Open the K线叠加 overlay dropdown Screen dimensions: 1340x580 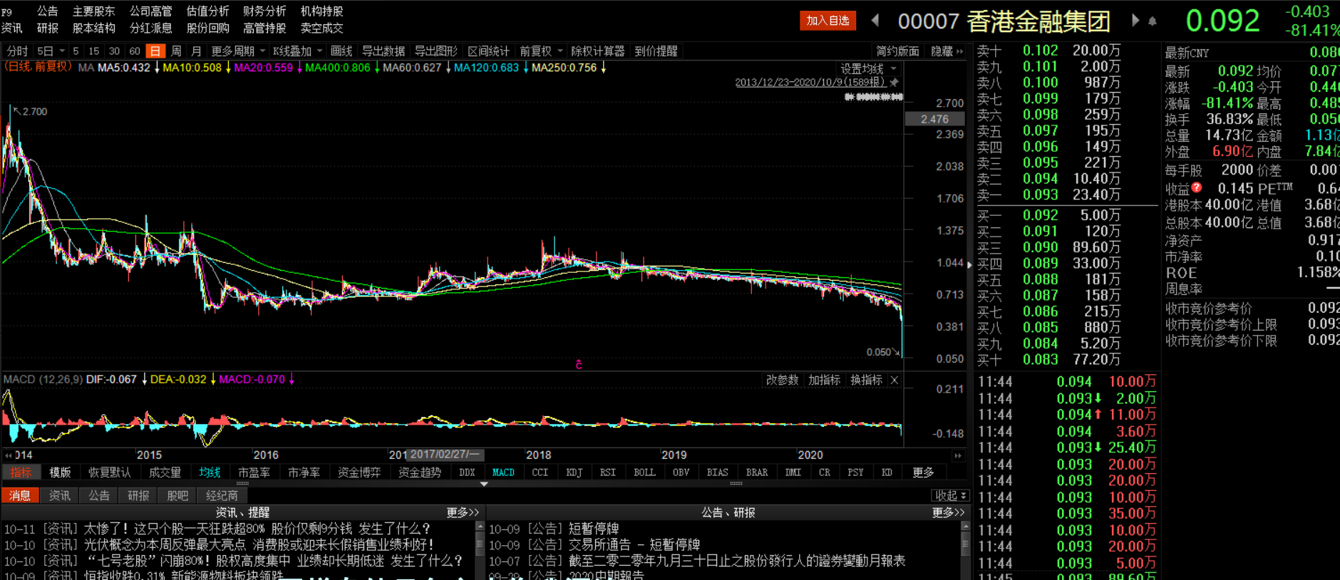click(298, 51)
